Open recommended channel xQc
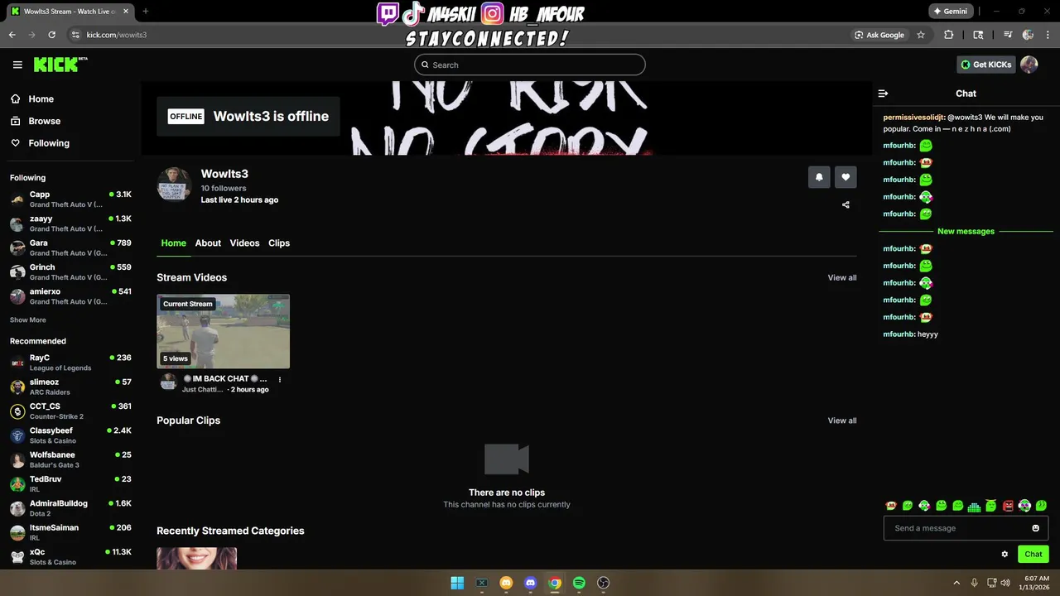 click(x=70, y=556)
